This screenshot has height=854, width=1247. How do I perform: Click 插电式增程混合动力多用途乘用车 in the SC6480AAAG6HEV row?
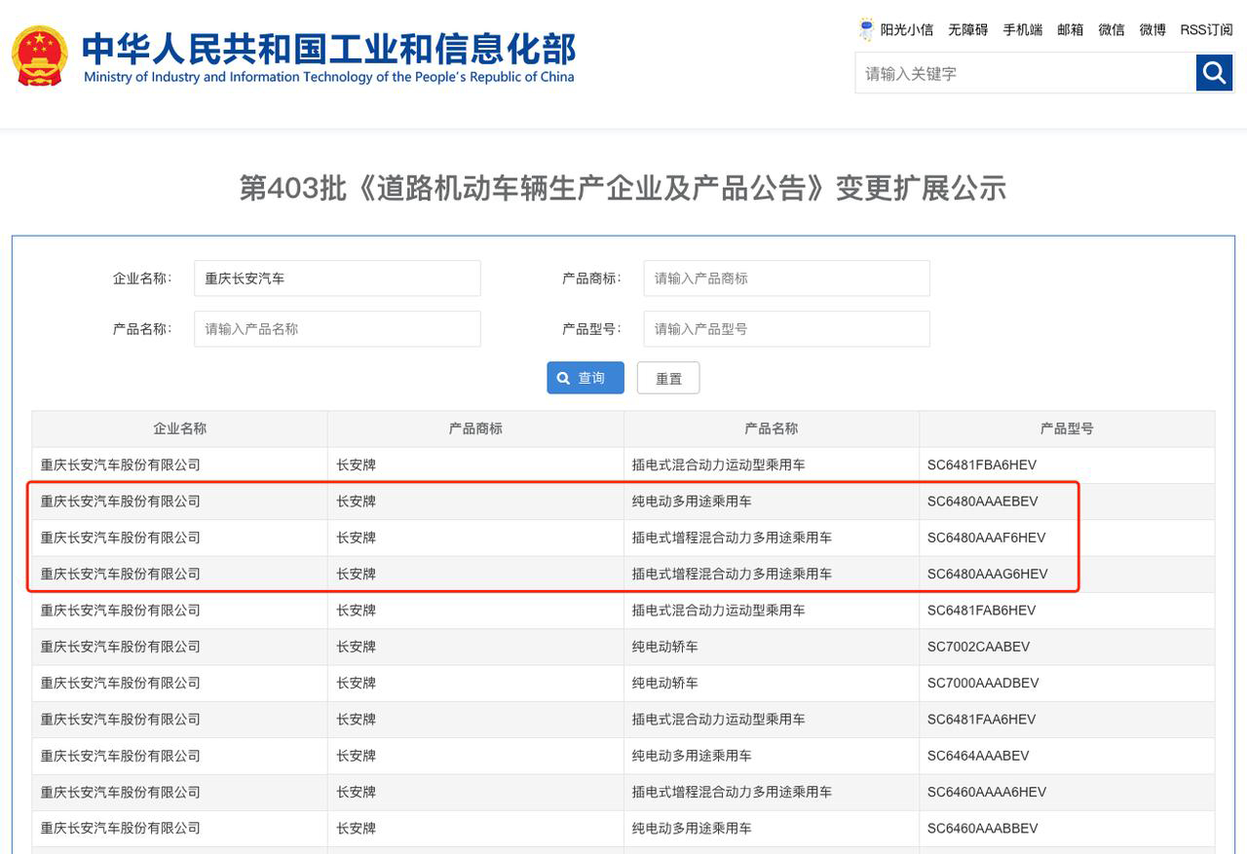pyautogui.click(x=733, y=575)
